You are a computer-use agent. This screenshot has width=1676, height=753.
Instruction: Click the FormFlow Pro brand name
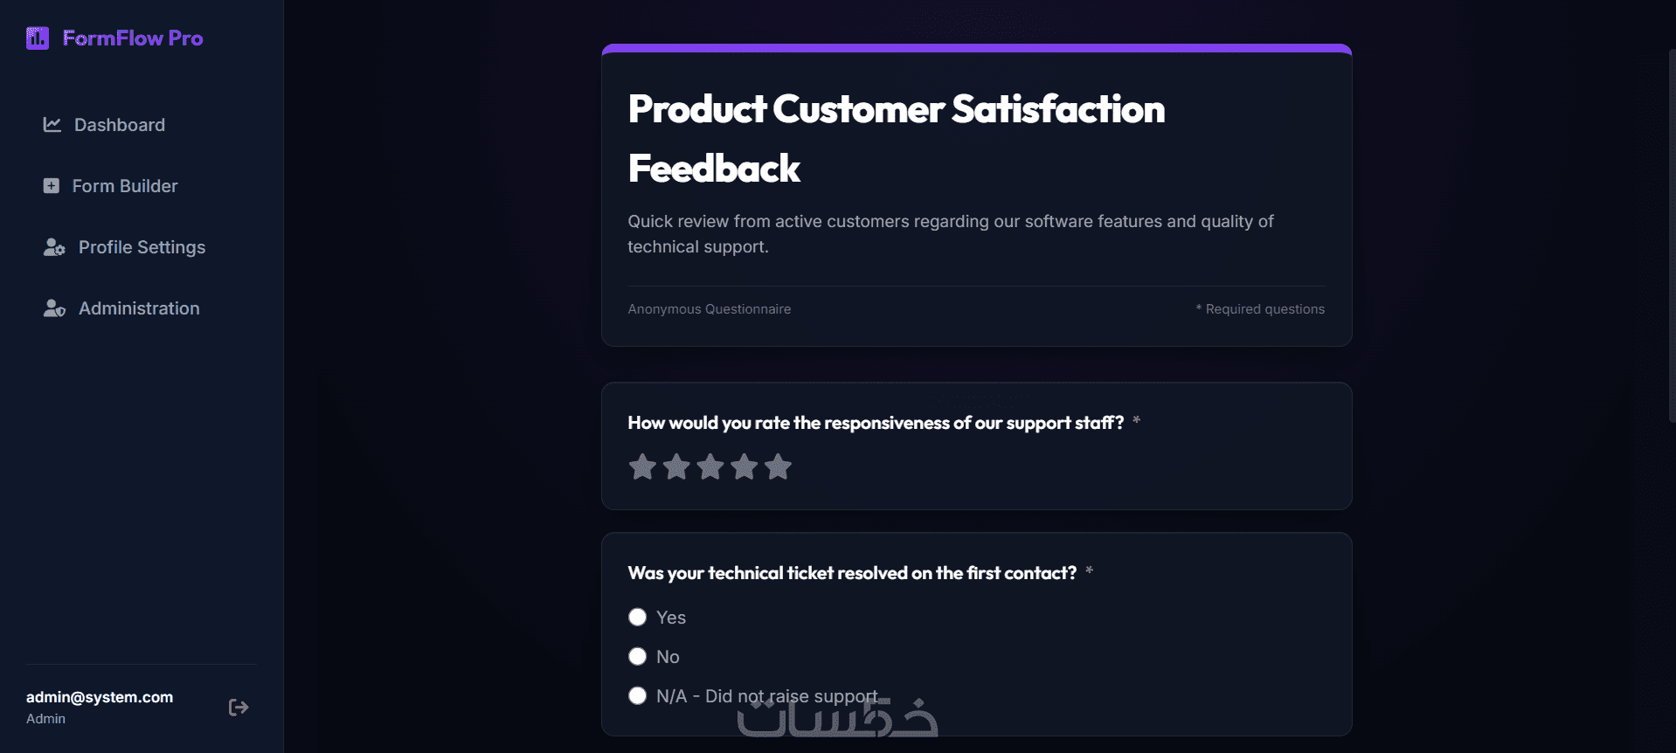(133, 38)
